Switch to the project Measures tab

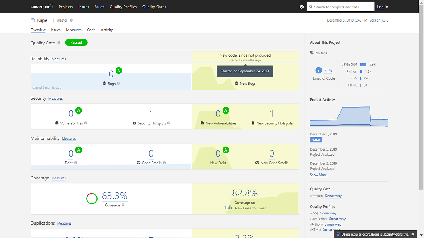point(74,30)
